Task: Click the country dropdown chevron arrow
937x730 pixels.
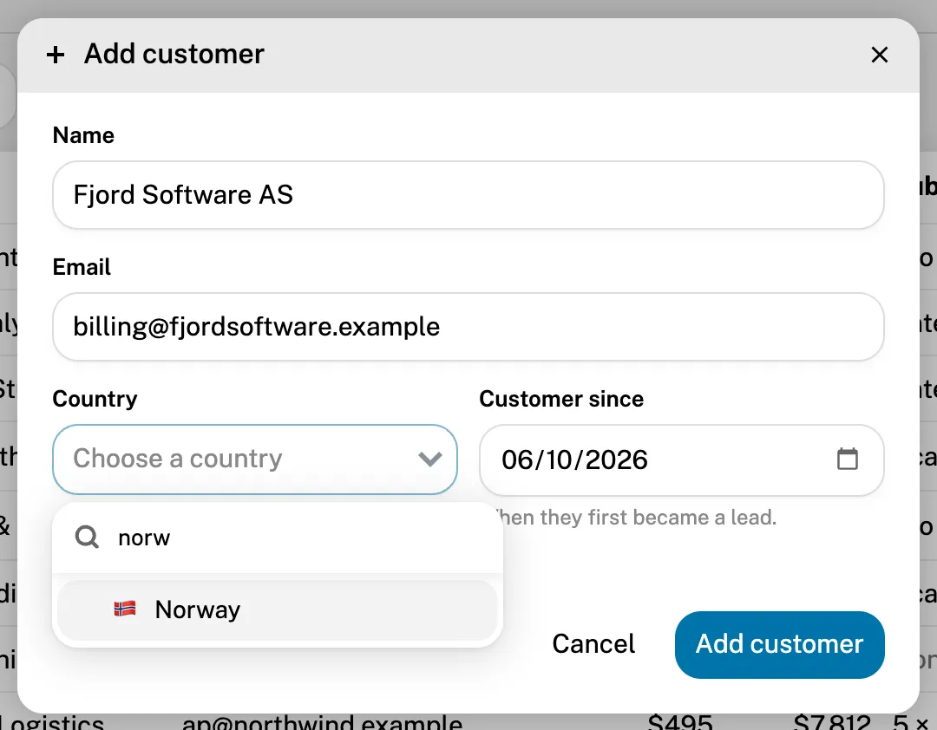Action: tap(429, 459)
